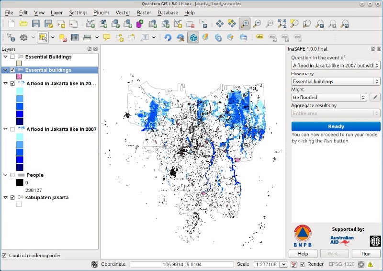Click Pan Map to Selection icon

tap(232, 23)
